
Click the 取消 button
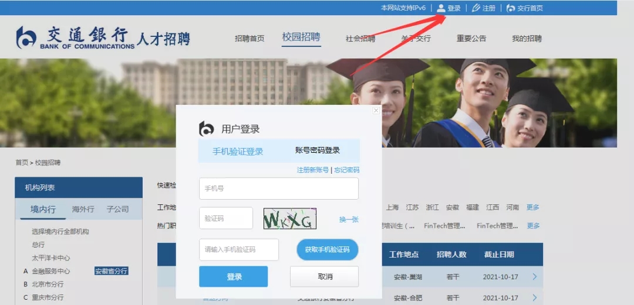pyautogui.click(x=324, y=276)
